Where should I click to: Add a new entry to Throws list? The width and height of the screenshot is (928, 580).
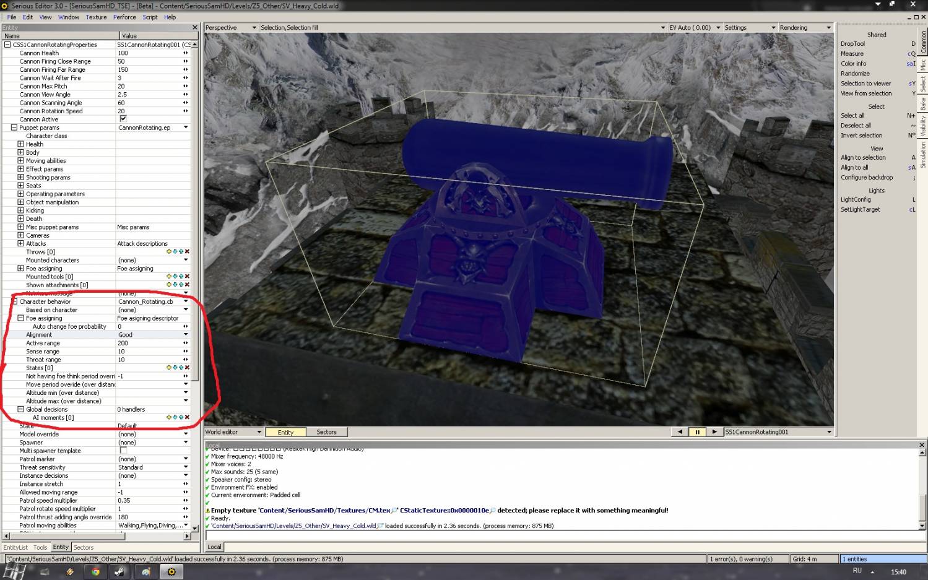pos(169,252)
